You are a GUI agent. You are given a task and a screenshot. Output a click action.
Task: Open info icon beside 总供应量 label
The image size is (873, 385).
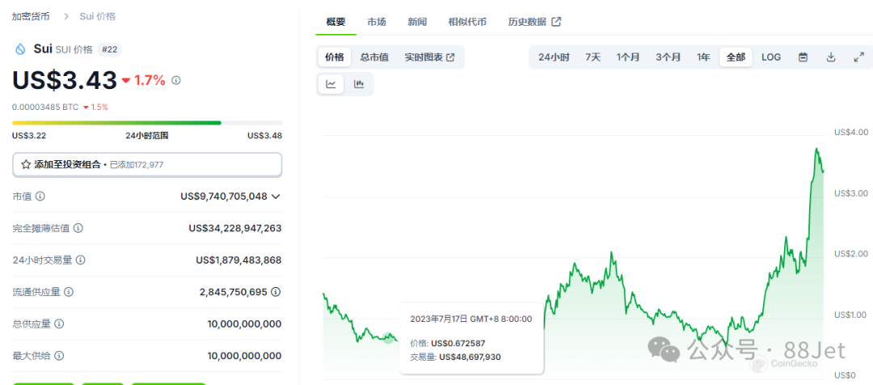60,324
